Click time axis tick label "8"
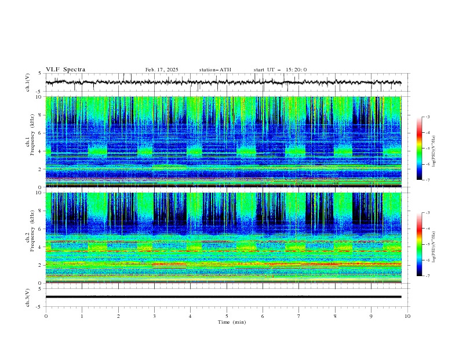Screen dimensions: 459x355 [x=335, y=316]
